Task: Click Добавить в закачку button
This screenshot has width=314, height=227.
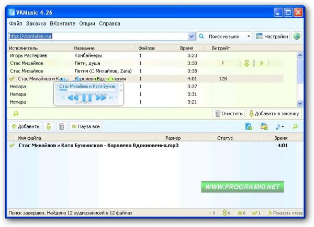Action: [274, 114]
